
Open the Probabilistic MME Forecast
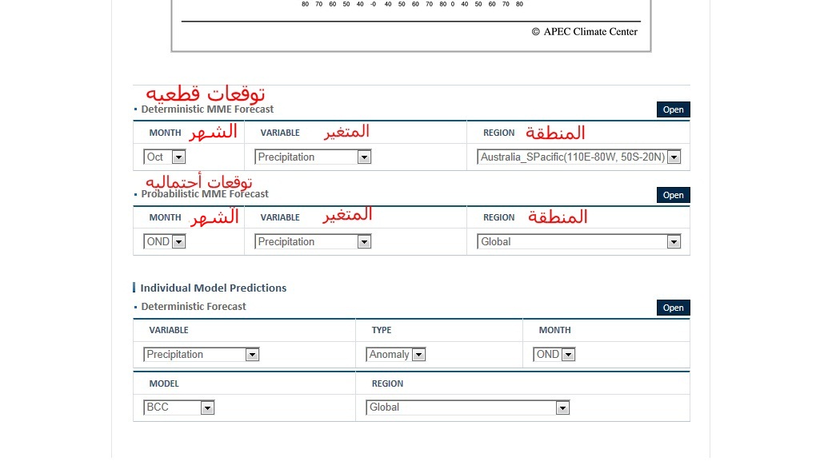point(673,195)
